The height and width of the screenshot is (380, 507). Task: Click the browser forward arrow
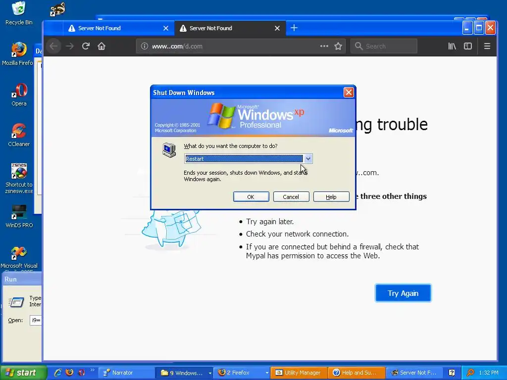[69, 46]
